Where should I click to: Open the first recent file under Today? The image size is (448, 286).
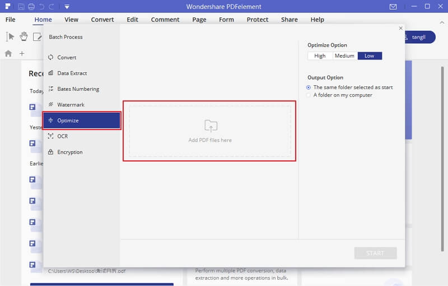point(35,109)
